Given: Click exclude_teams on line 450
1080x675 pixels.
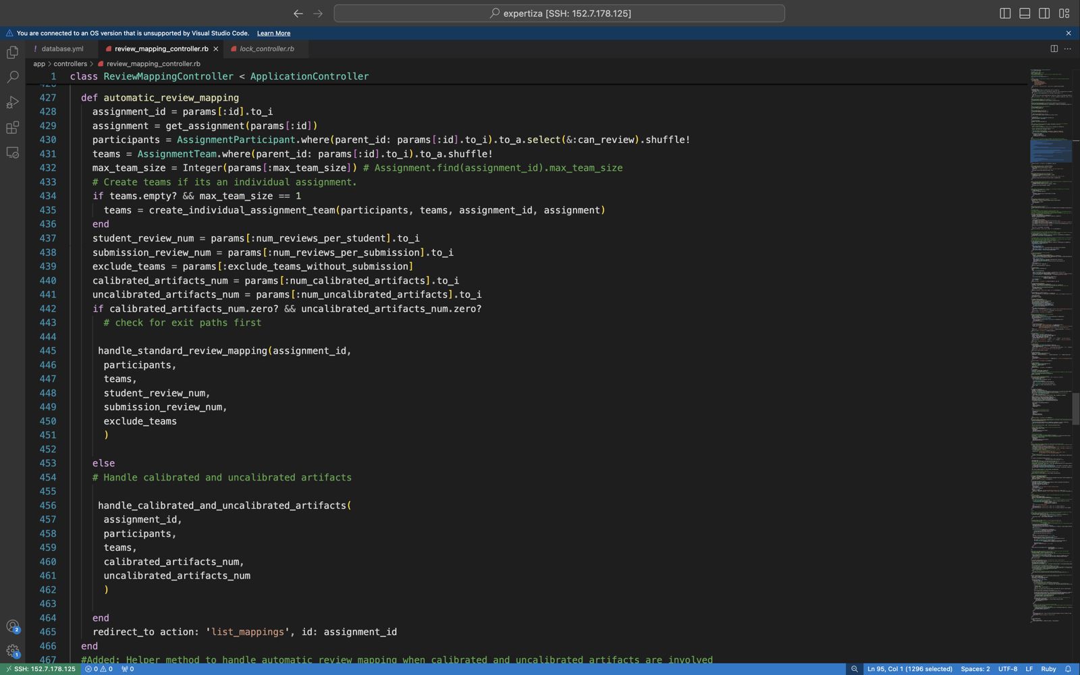Looking at the screenshot, I should coord(140,421).
